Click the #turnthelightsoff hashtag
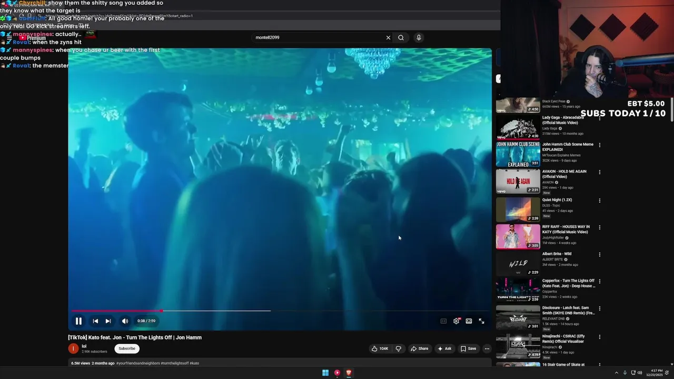Image resolution: width=674 pixels, height=379 pixels. tap(175, 363)
